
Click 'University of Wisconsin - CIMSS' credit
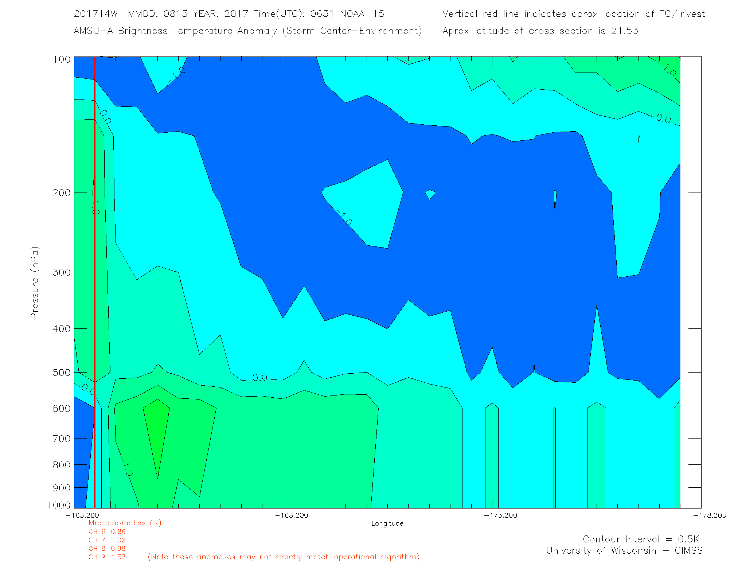pos(624,551)
